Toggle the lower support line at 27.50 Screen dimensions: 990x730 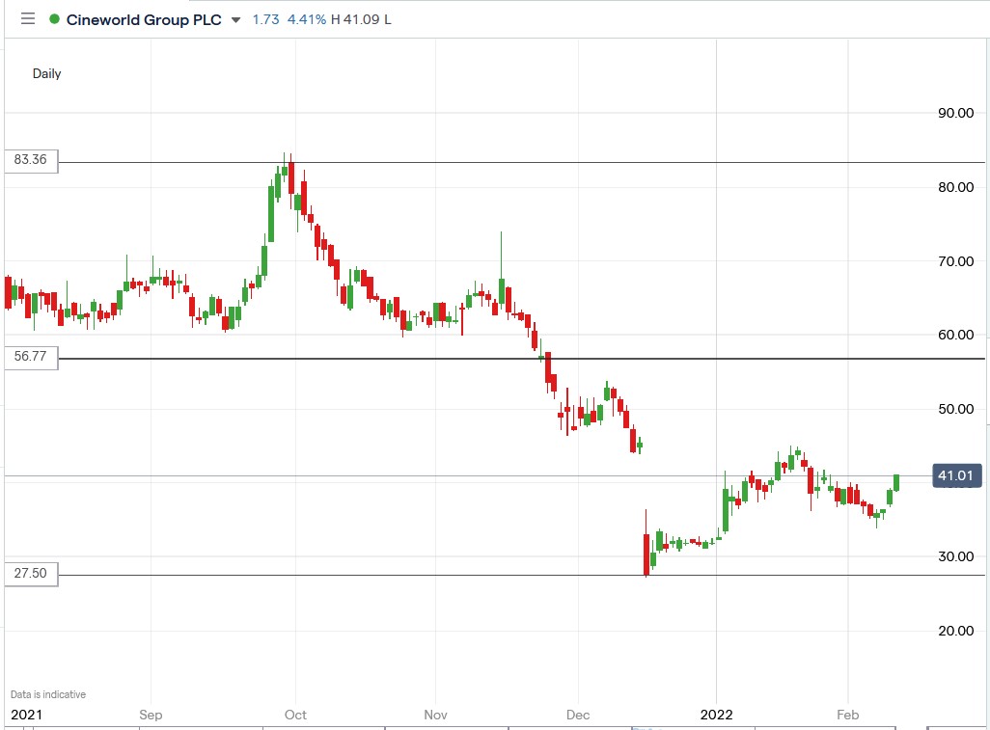coord(482,574)
